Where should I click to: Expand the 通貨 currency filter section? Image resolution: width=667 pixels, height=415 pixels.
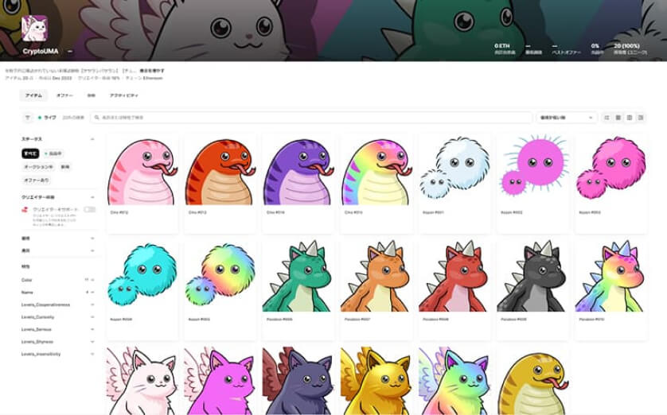click(58, 250)
